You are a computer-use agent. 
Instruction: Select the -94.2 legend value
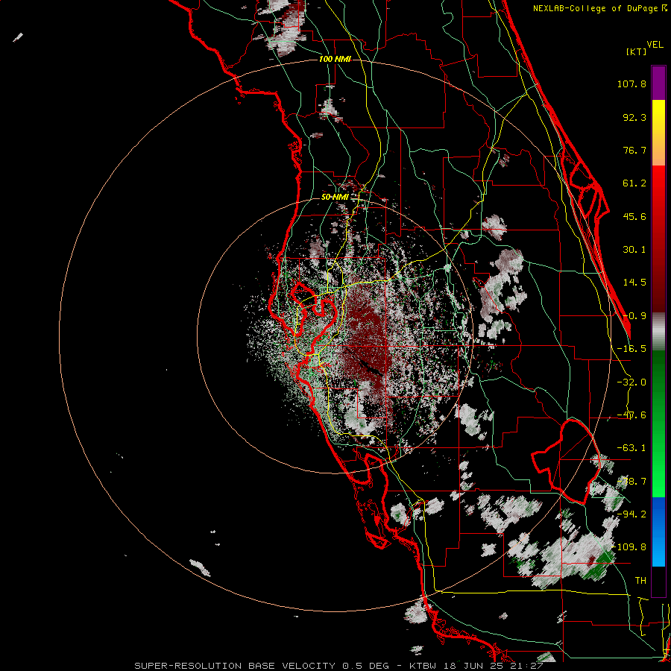pos(631,514)
